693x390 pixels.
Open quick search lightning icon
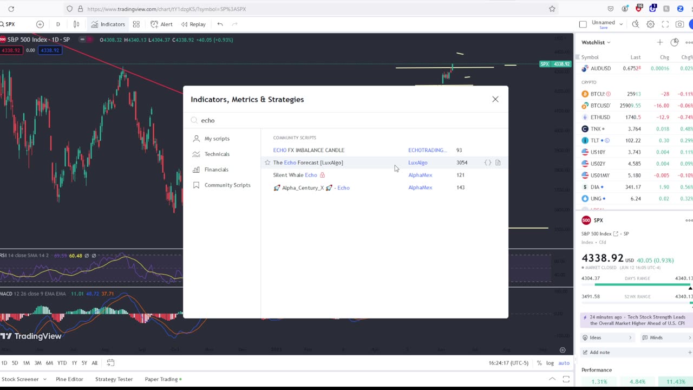[x=636, y=24]
